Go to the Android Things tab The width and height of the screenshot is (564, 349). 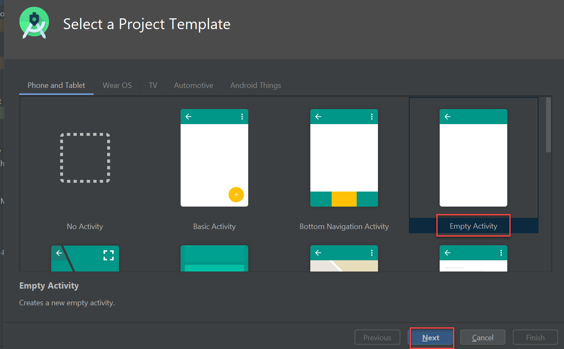(x=256, y=85)
